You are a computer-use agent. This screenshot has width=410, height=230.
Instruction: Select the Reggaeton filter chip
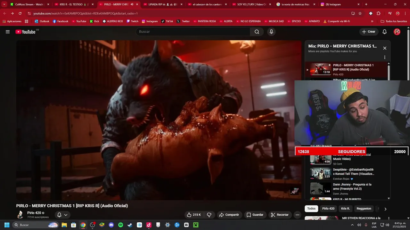(364, 209)
